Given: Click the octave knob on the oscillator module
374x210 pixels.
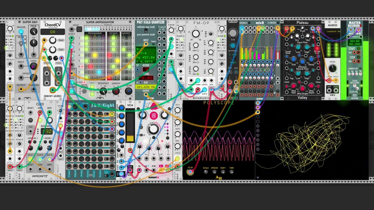Looking at the screenshot, I should (122, 108).
